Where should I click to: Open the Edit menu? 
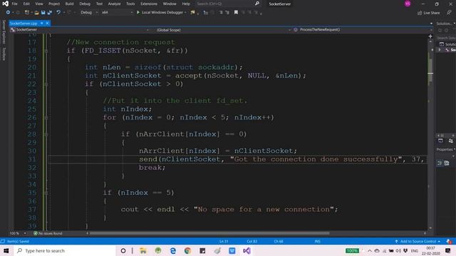[x=26, y=4]
